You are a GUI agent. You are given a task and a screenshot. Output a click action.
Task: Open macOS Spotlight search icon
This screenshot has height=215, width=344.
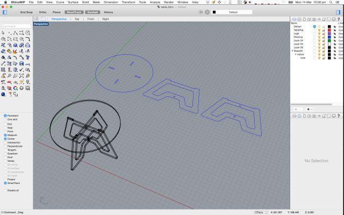coord(331,2)
